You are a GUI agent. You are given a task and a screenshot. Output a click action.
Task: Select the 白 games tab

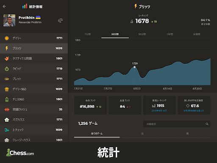coord(142,134)
